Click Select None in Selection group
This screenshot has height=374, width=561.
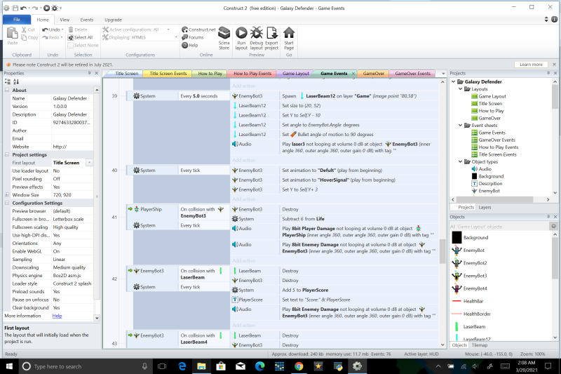point(83,46)
